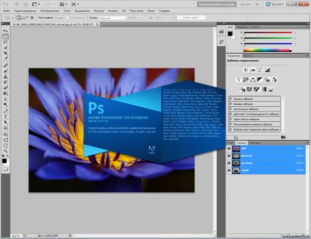Open the Фильтр menu
The image size is (311, 239).
(x=99, y=11)
